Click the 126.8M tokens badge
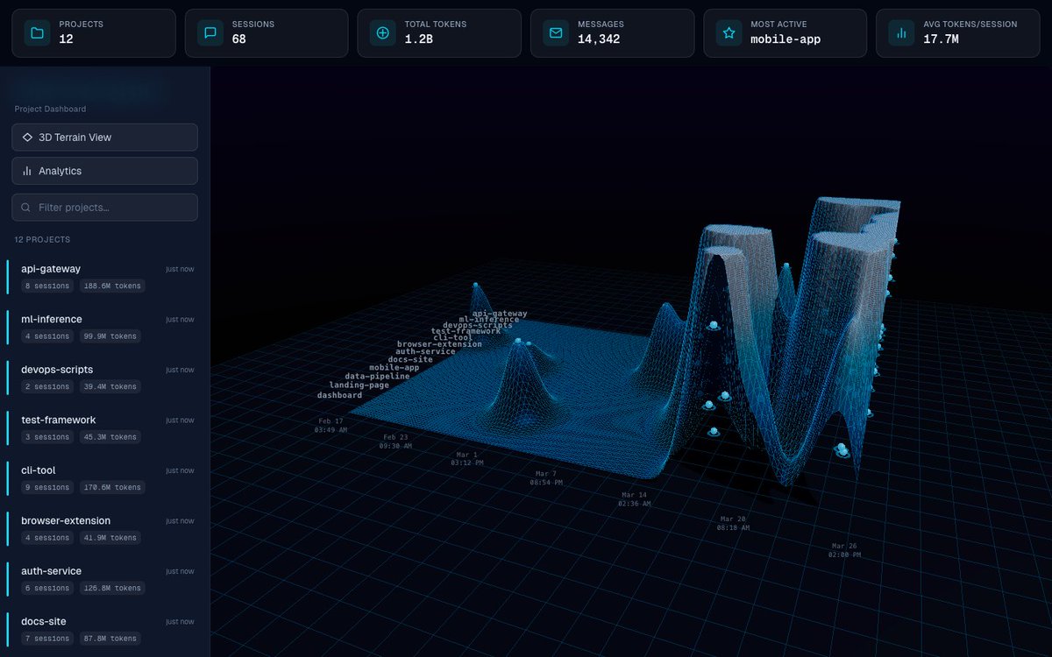 (x=112, y=589)
